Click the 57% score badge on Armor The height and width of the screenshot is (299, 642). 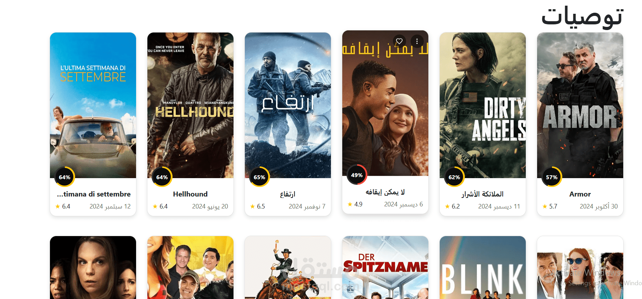click(552, 177)
